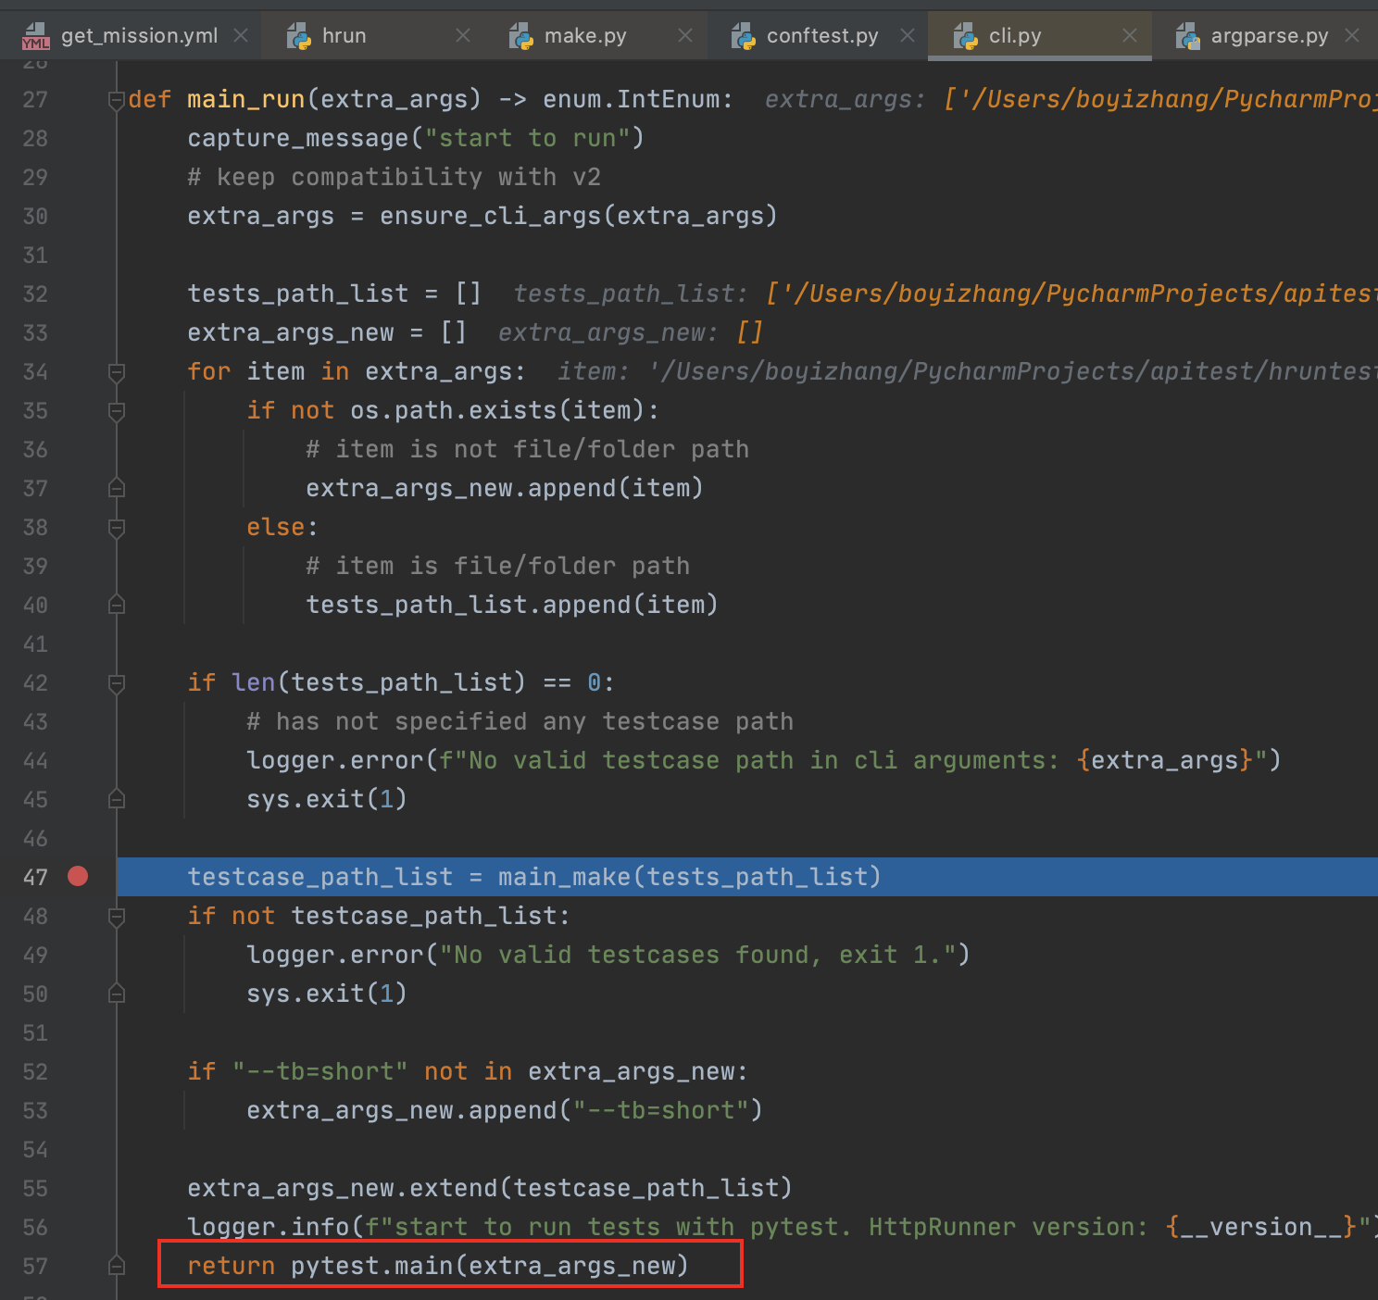Close the get_mission.yml tab

pyautogui.click(x=241, y=35)
